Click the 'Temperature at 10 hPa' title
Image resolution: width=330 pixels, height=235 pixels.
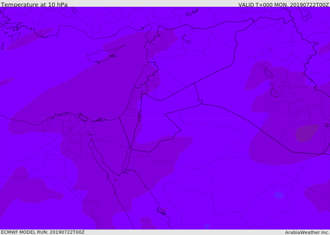pos(34,5)
